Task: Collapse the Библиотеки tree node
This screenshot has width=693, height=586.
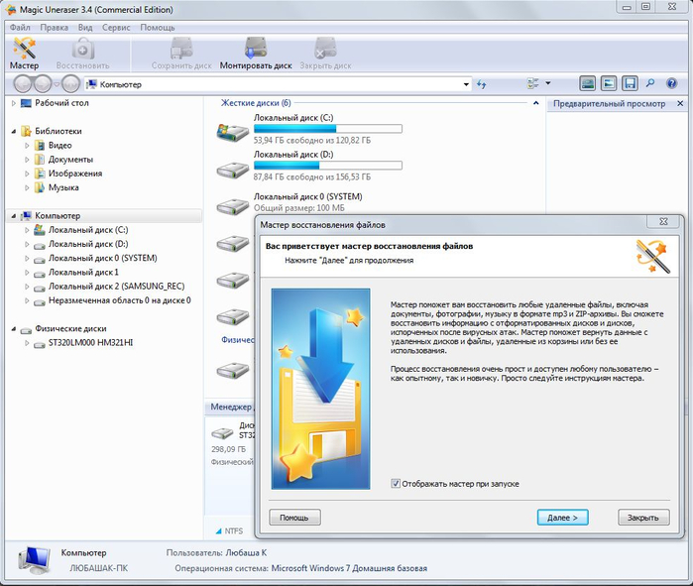Action: 14,131
